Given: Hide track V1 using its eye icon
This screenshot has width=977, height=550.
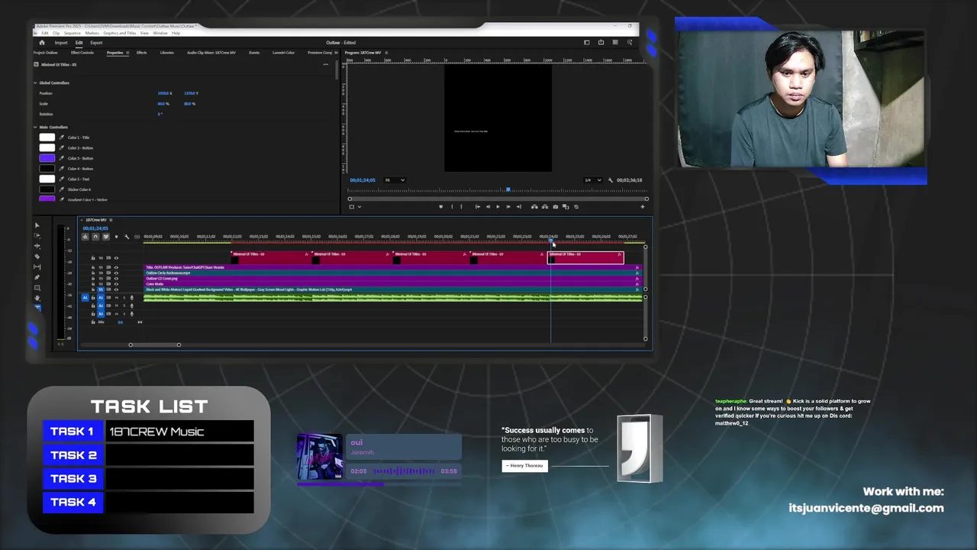Looking at the screenshot, I should point(116,290).
